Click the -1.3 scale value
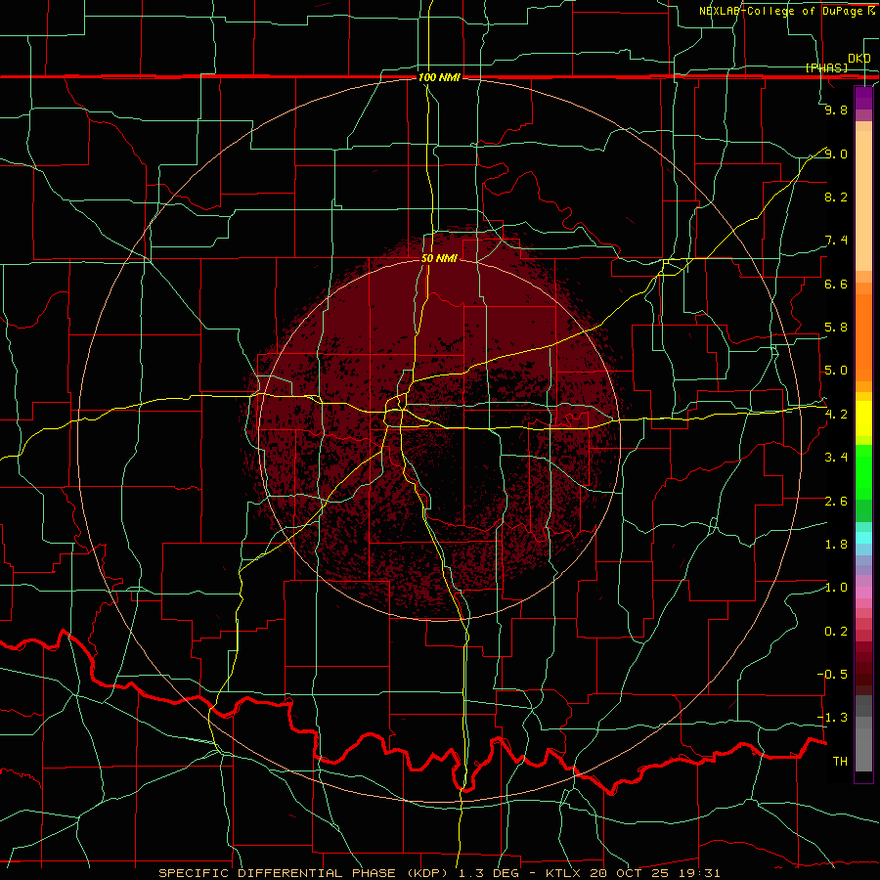The image size is (880, 880). pos(832,718)
